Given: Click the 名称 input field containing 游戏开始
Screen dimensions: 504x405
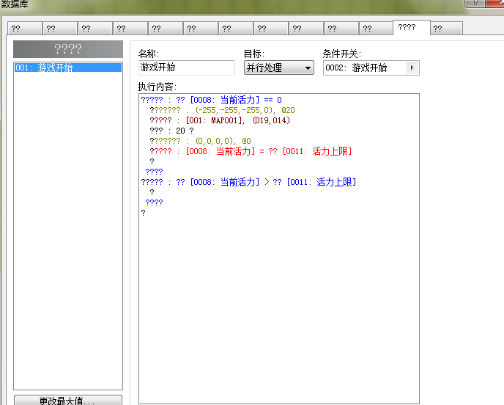Looking at the screenshot, I should point(186,67).
